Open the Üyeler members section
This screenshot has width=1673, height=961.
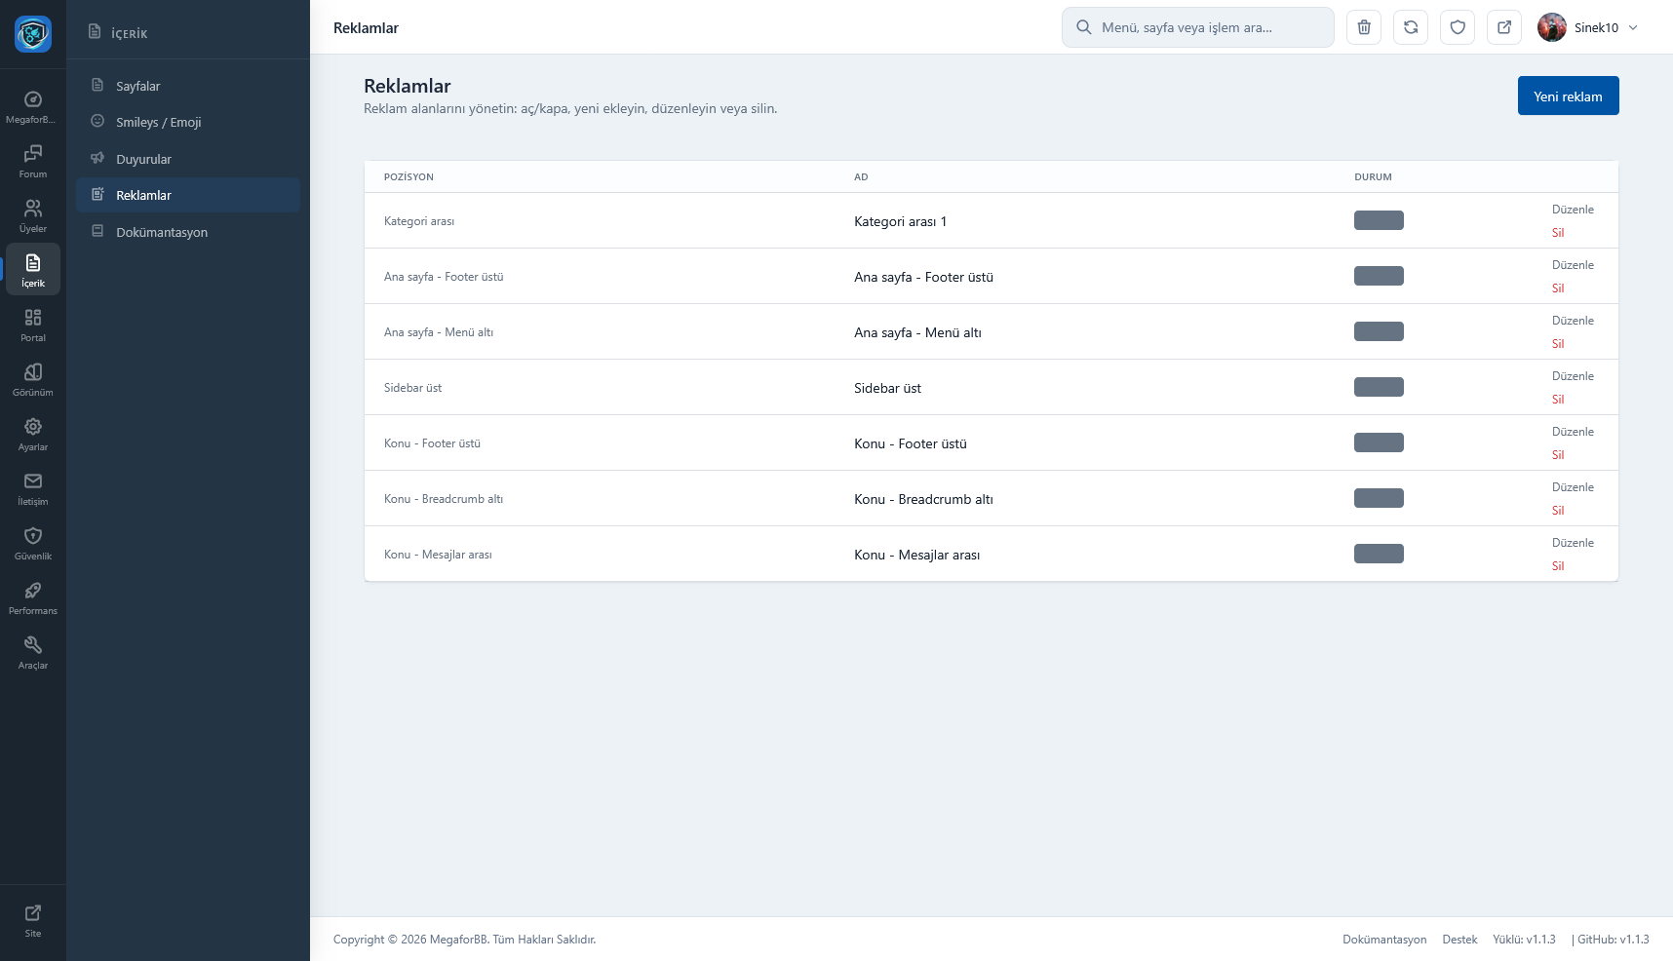tap(33, 215)
